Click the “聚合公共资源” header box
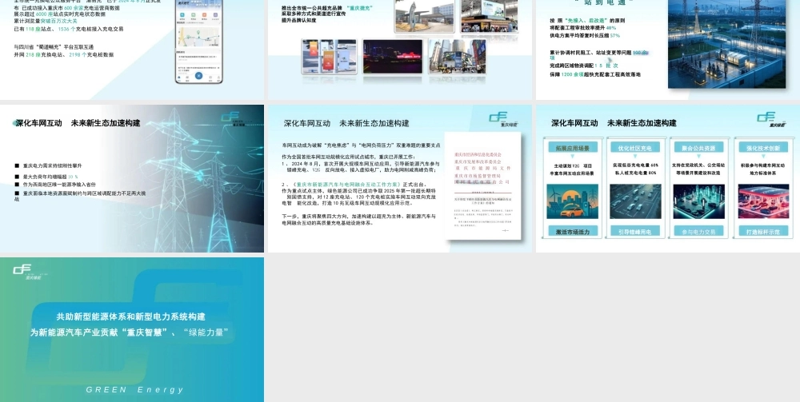This screenshot has width=800, height=402. (x=698, y=148)
